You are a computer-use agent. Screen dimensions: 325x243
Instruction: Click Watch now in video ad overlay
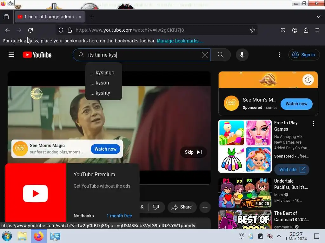coord(105,149)
